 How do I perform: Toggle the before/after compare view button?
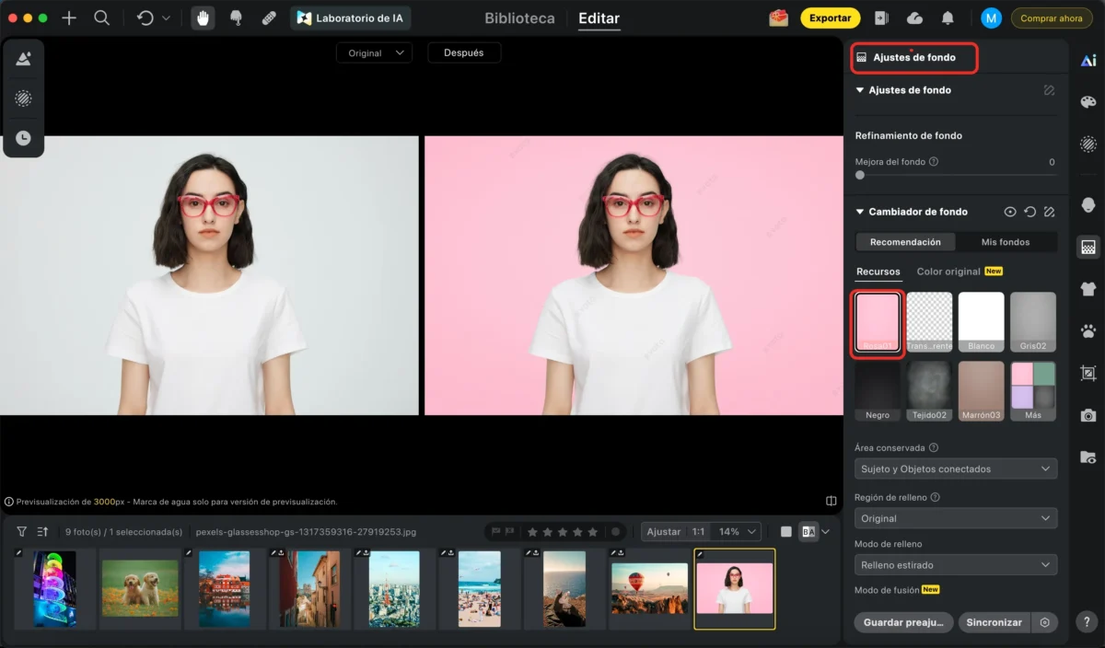(x=808, y=532)
